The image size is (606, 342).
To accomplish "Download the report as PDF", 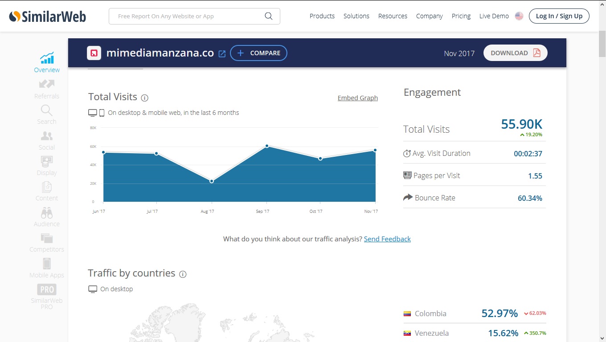I will tap(516, 53).
